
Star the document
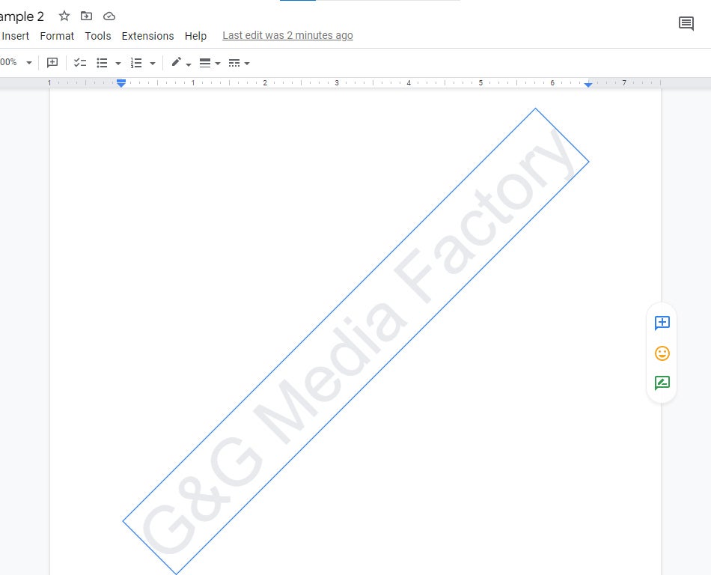(x=64, y=16)
